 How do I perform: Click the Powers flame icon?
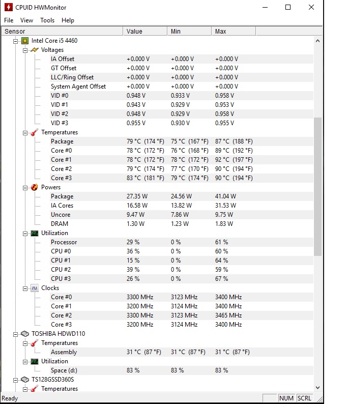click(x=35, y=187)
